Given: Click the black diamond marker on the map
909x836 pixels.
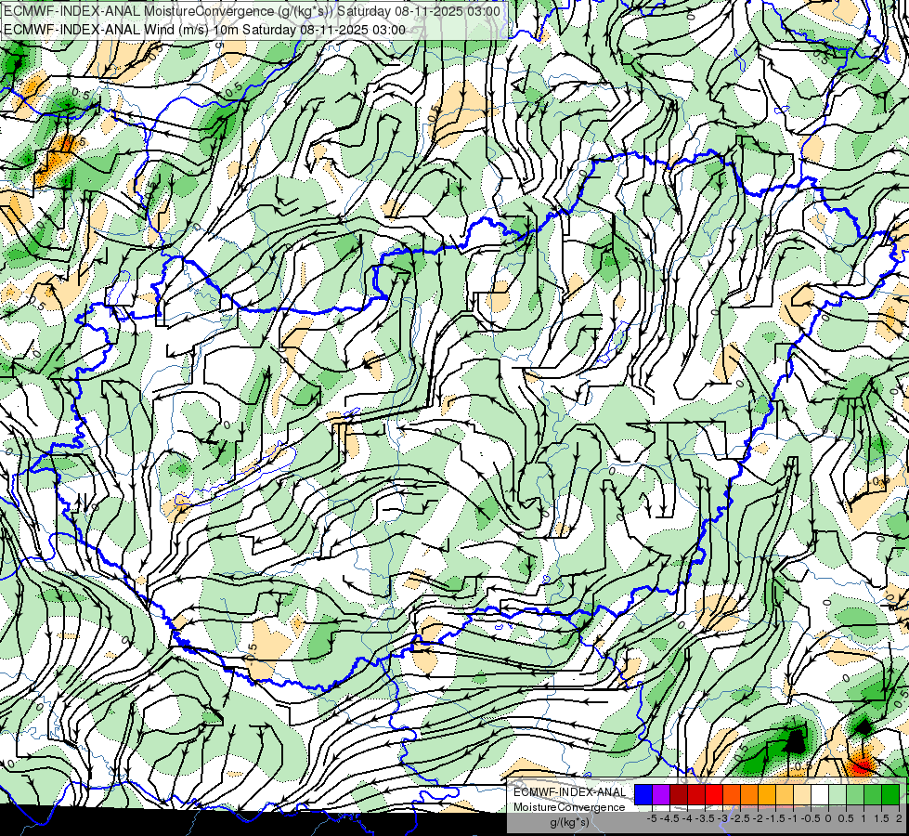Looking at the screenshot, I should (864, 727).
